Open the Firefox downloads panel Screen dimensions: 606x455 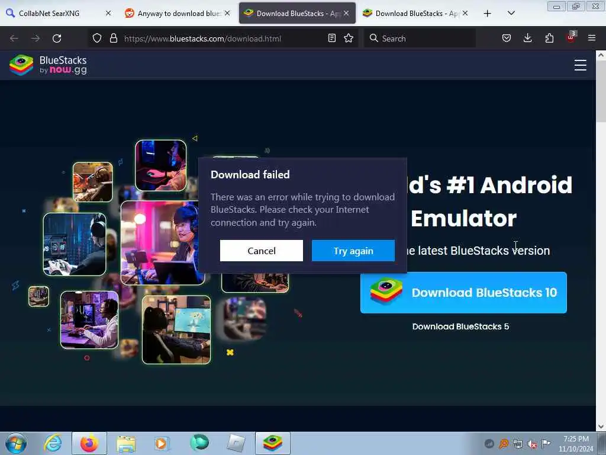[527, 38]
